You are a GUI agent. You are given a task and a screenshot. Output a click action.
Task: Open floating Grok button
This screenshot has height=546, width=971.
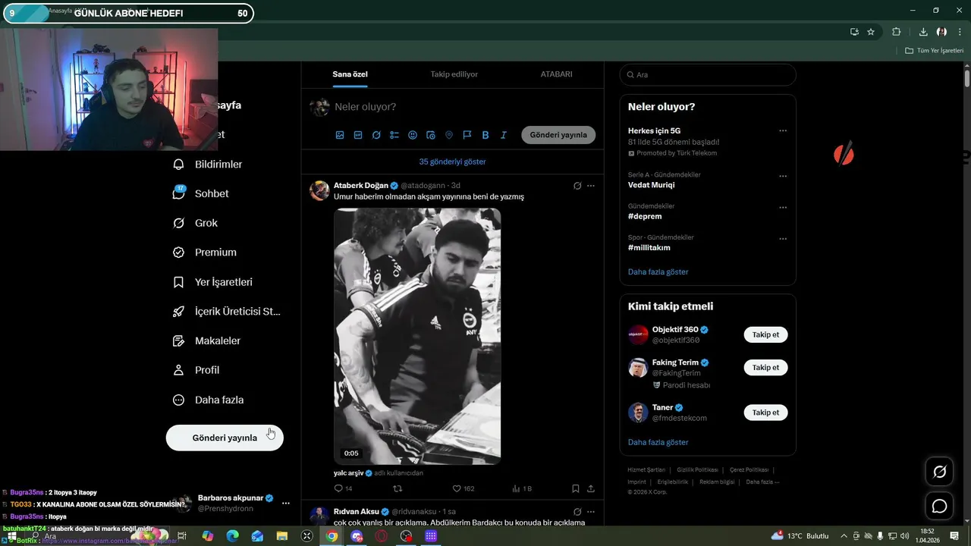(x=939, y=472)
